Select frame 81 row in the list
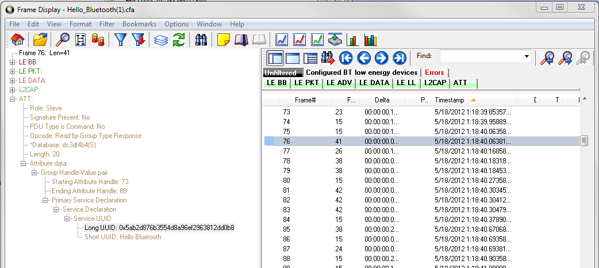 pos(421,190)
